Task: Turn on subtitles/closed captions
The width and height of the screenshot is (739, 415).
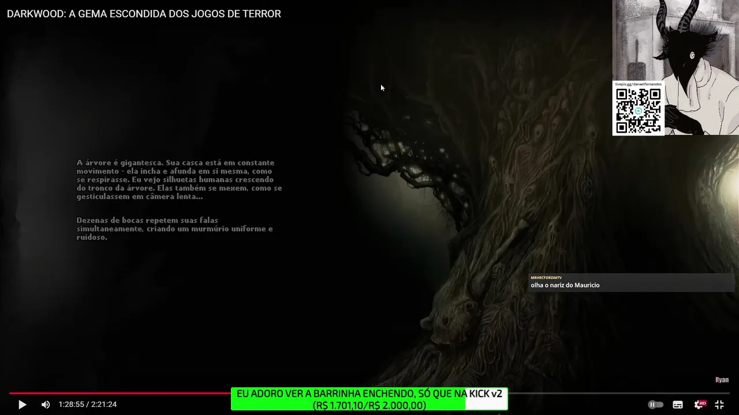Action: click(x=678, y=405)
